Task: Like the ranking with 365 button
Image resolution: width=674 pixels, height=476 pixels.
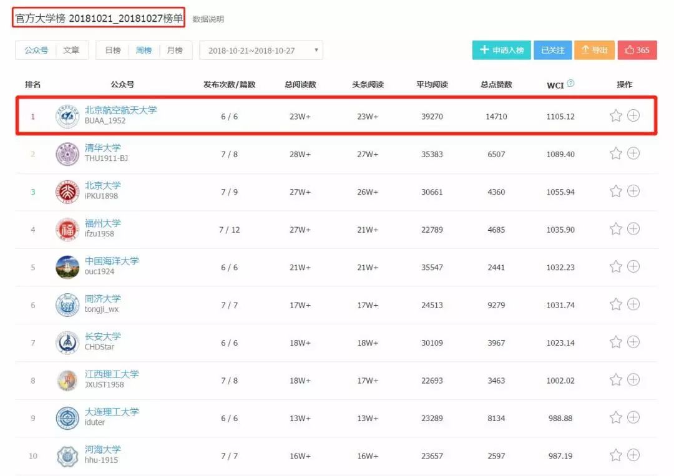Action: [x=637, y=51]
